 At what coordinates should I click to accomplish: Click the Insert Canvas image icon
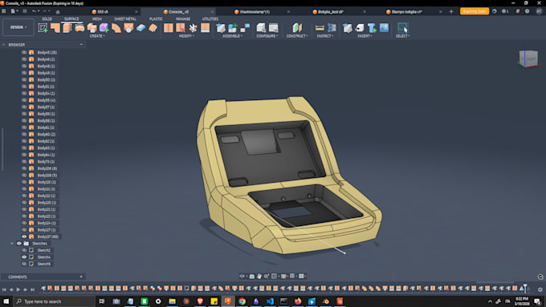[x=384, y=28]
